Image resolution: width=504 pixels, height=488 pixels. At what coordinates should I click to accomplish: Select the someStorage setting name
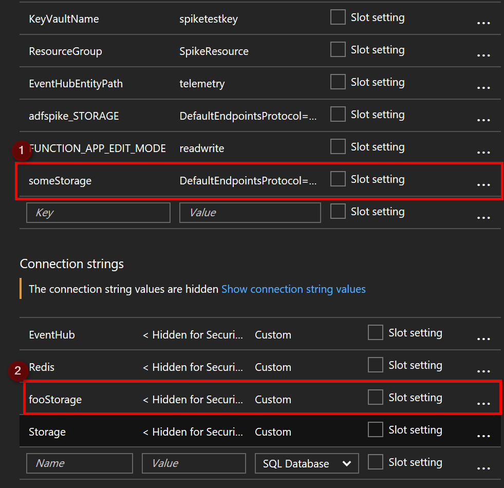tap(60, 181)
